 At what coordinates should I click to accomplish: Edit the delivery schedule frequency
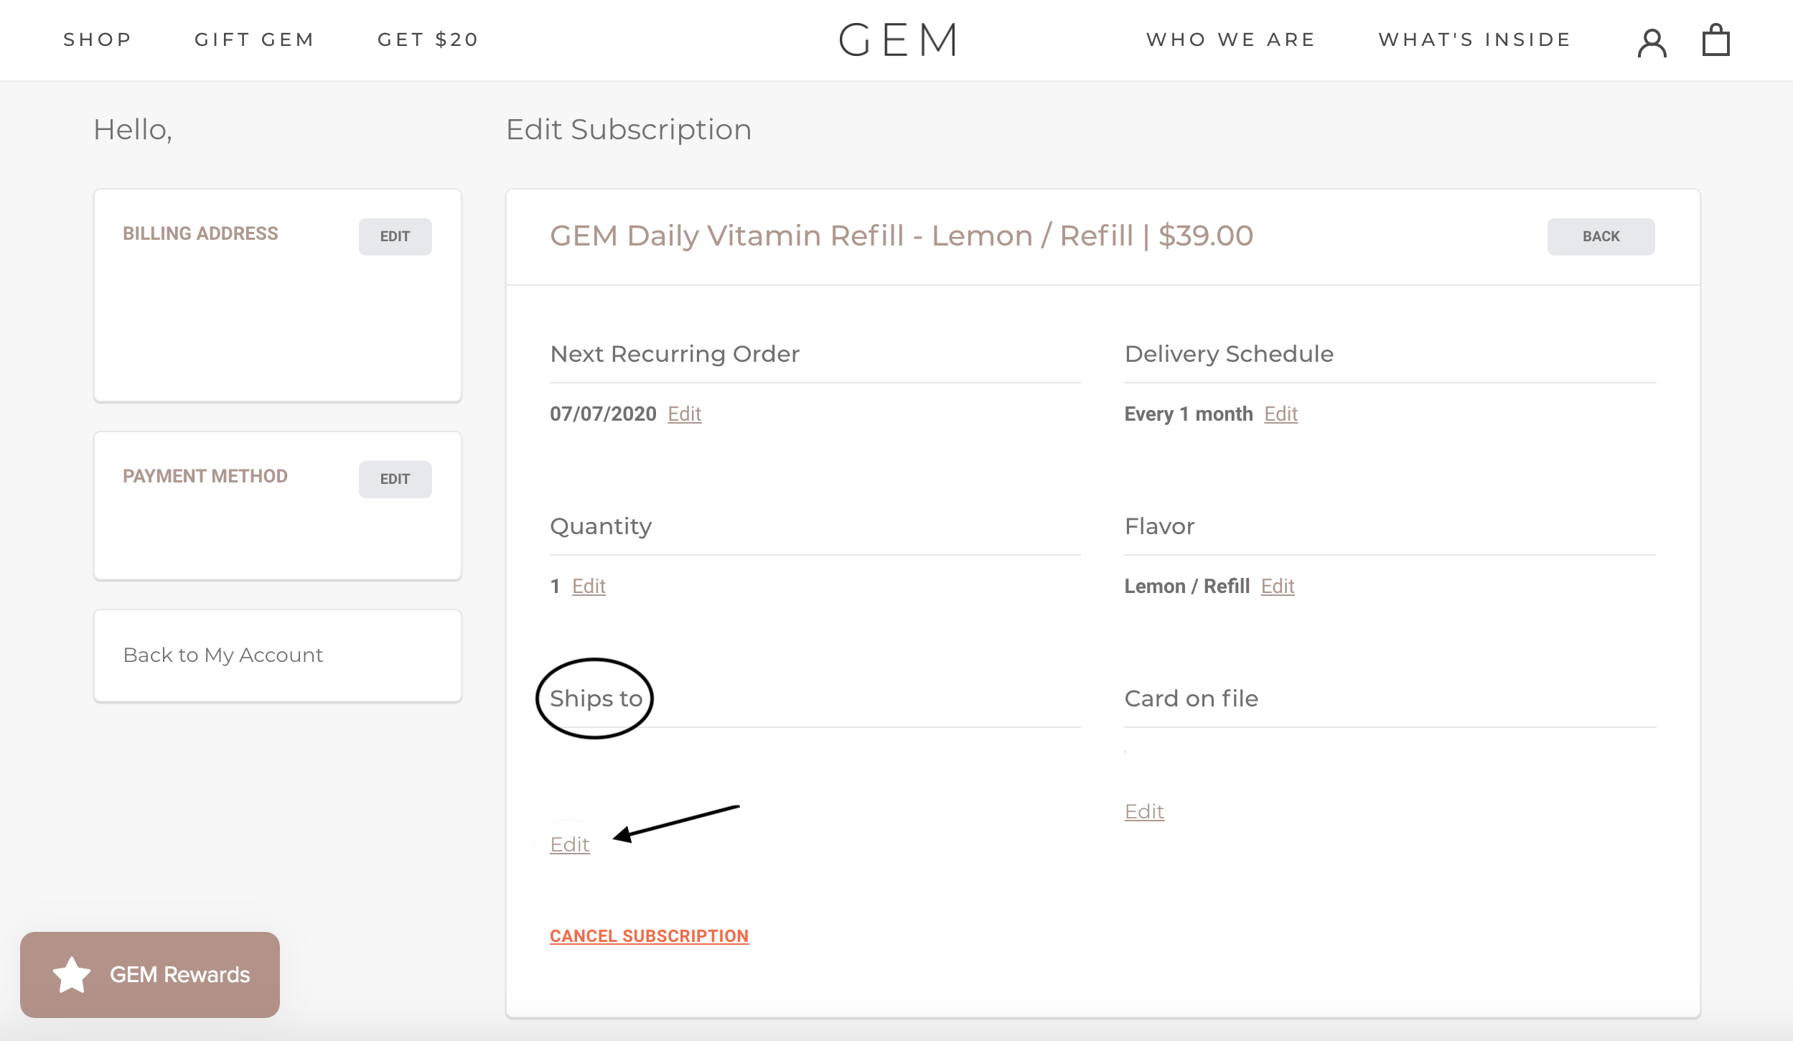[1281, 414]
